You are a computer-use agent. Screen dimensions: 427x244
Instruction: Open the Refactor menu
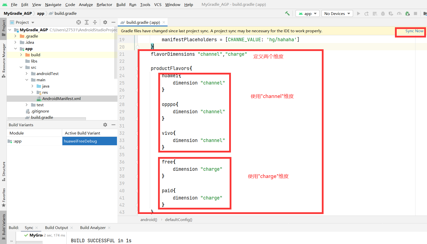[104, 4]
